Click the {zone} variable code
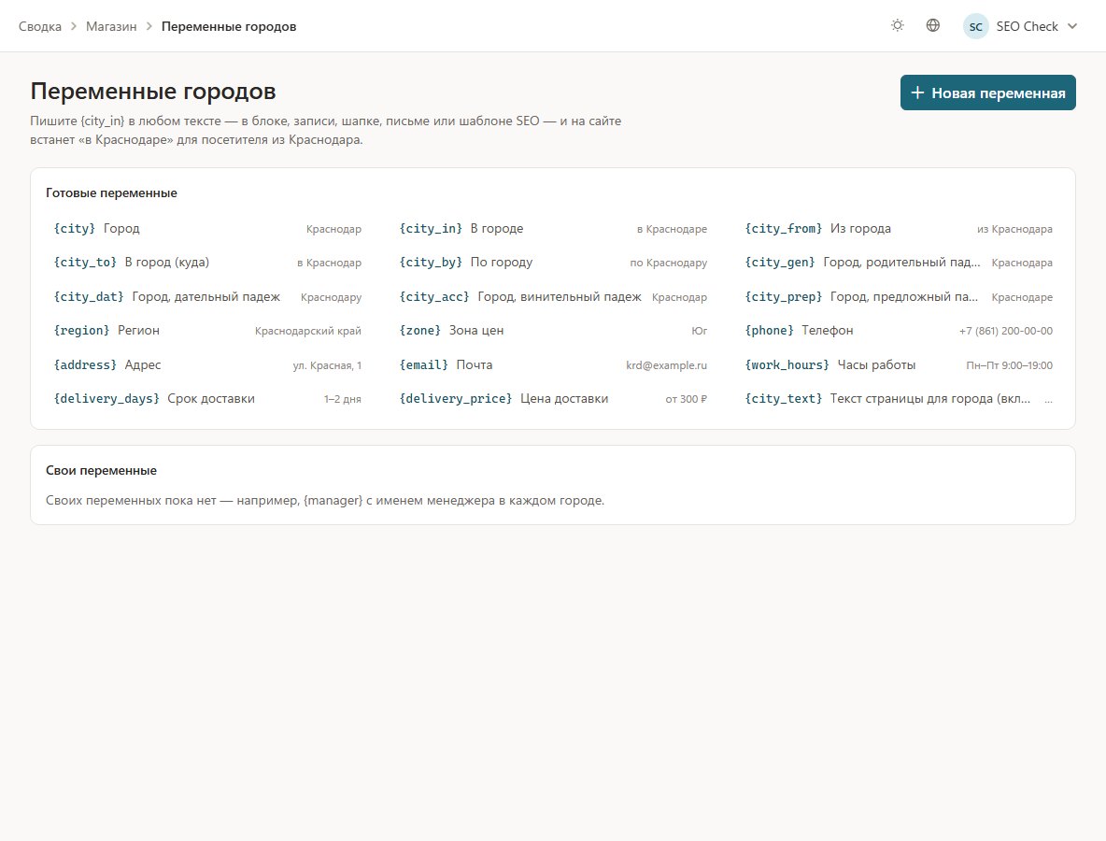Image resolution: width=1106 pixels, height=841 pixels. tap(419, 330)
